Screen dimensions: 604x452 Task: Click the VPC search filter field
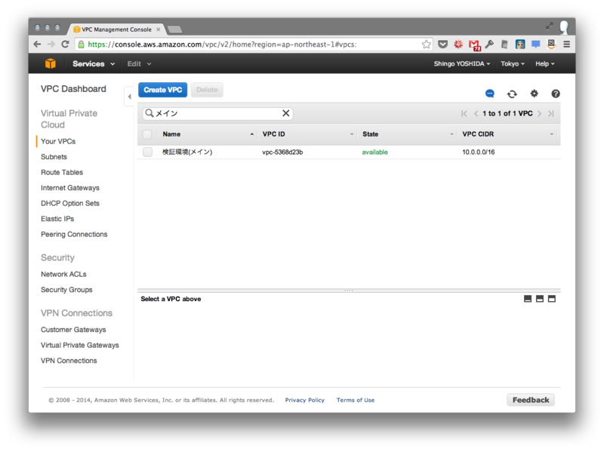pyautogui.click(x=217, y=113)
